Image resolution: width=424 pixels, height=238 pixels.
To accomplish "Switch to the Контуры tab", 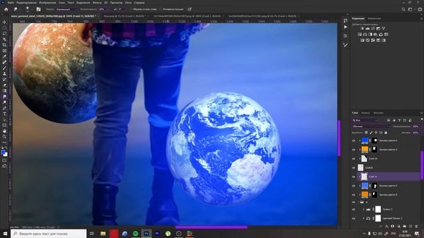I will pyautogui.click(x=378, y=113).
